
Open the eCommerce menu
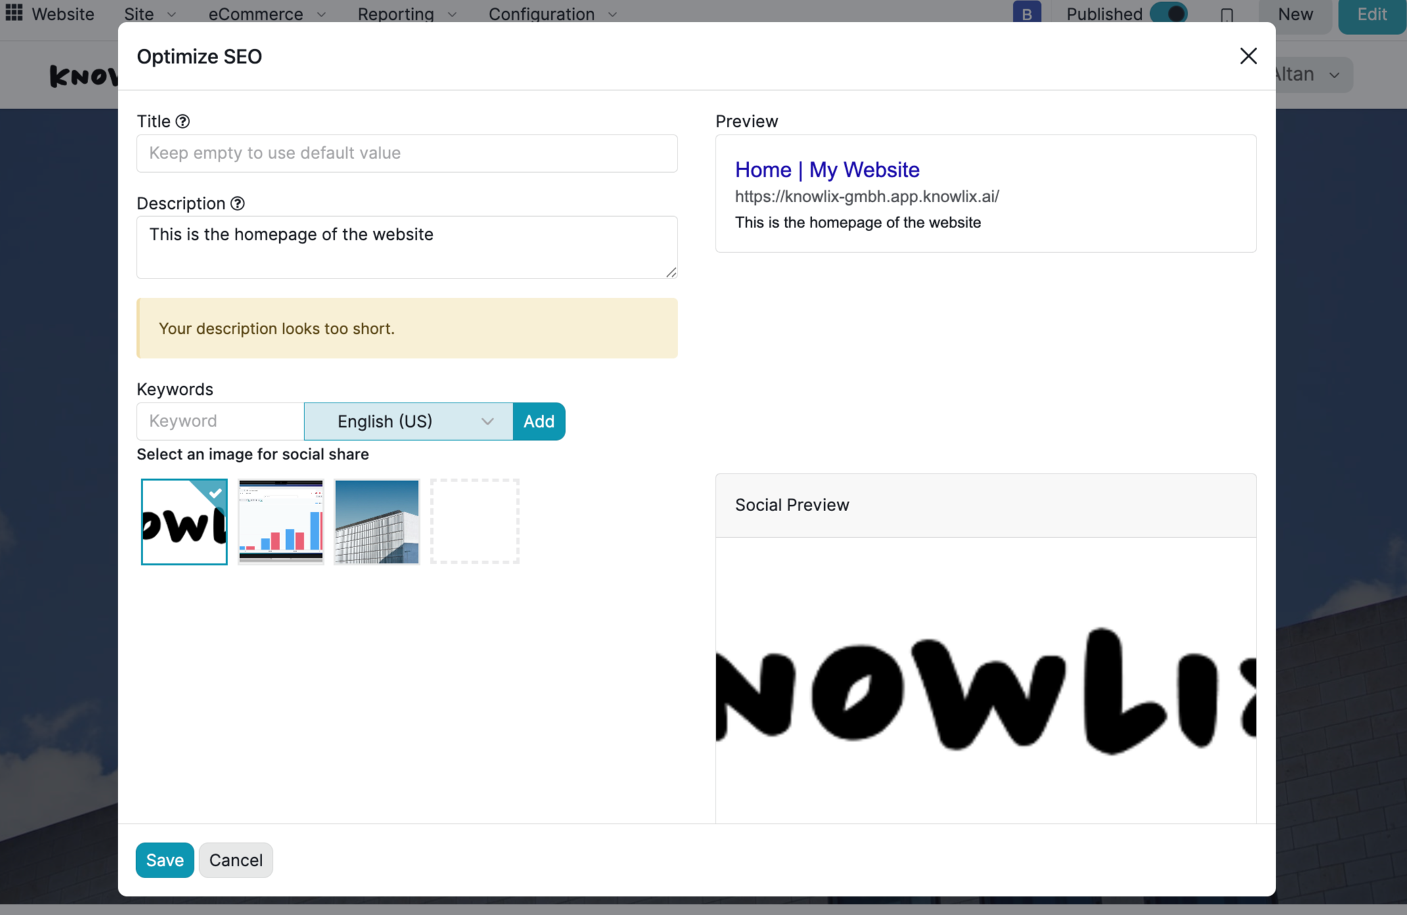point(266,14)
